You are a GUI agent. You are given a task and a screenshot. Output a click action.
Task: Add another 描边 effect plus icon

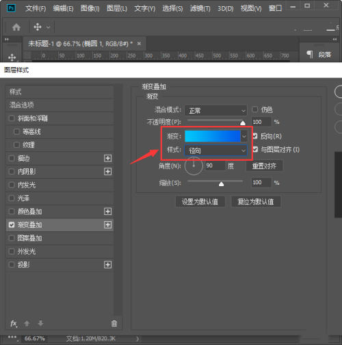pos(107,158)
